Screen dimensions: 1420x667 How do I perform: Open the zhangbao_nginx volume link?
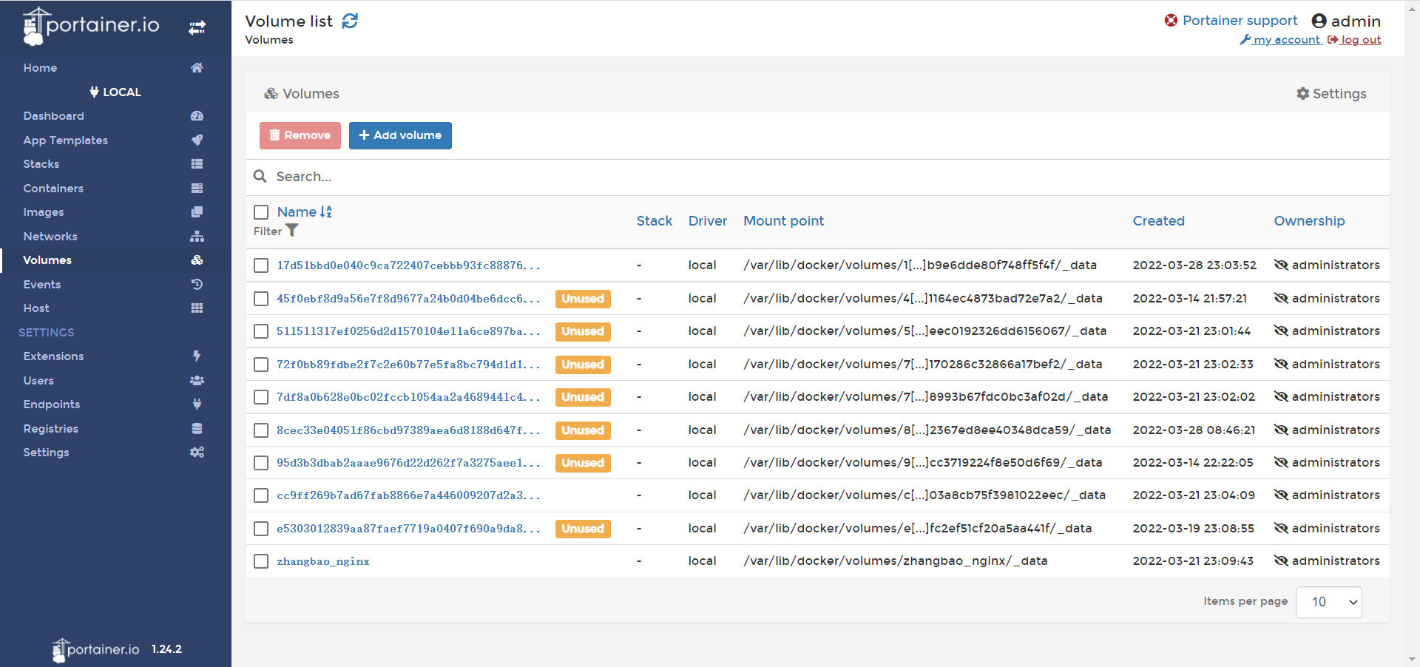[x=323, y=561]
